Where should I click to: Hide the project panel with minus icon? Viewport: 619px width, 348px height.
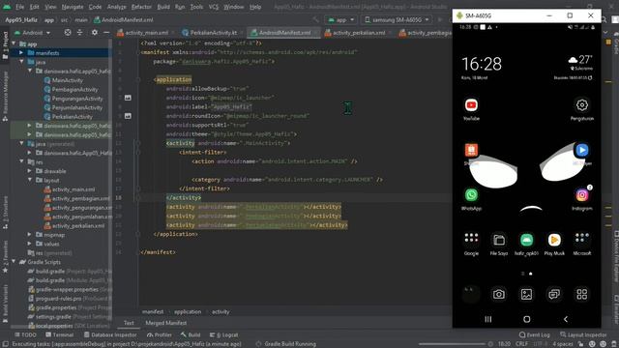(106, 32)
